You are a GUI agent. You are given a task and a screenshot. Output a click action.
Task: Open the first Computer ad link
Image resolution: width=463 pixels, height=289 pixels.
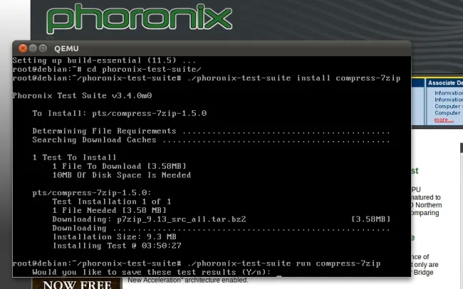coord(449,106)
